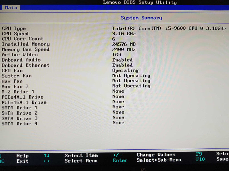Click the Select Sub-Menu hint
This screenshot has width=229, height=171.
[159, 160]
